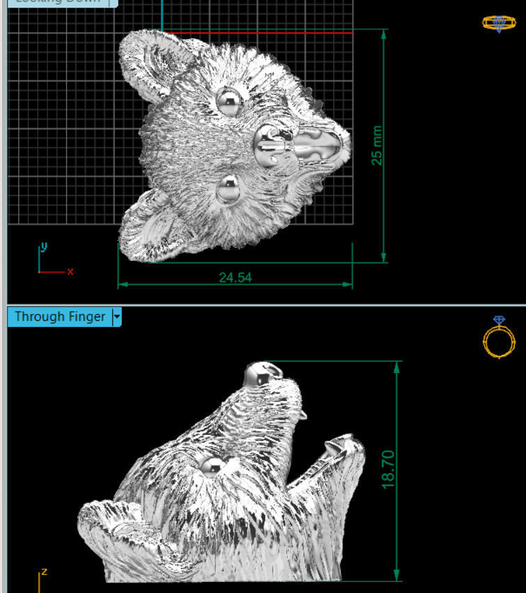Click the bear head model in Looking Down view

coord(234,145)
